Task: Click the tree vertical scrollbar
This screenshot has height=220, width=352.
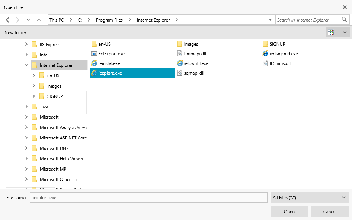Action: pyautogui.click(x=86, y=102)
